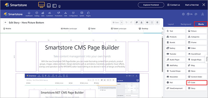
Task: Add a Categories block
Action: (x=197, y=37)
